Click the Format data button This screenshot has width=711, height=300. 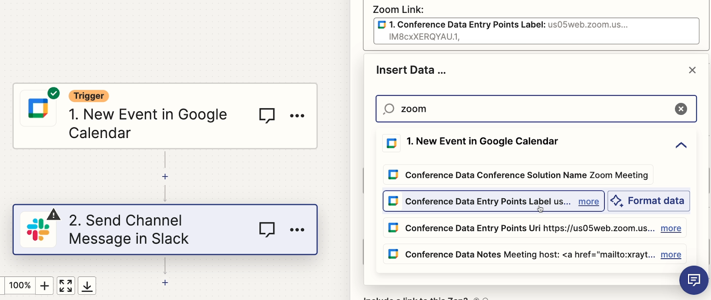coord(648,201)
